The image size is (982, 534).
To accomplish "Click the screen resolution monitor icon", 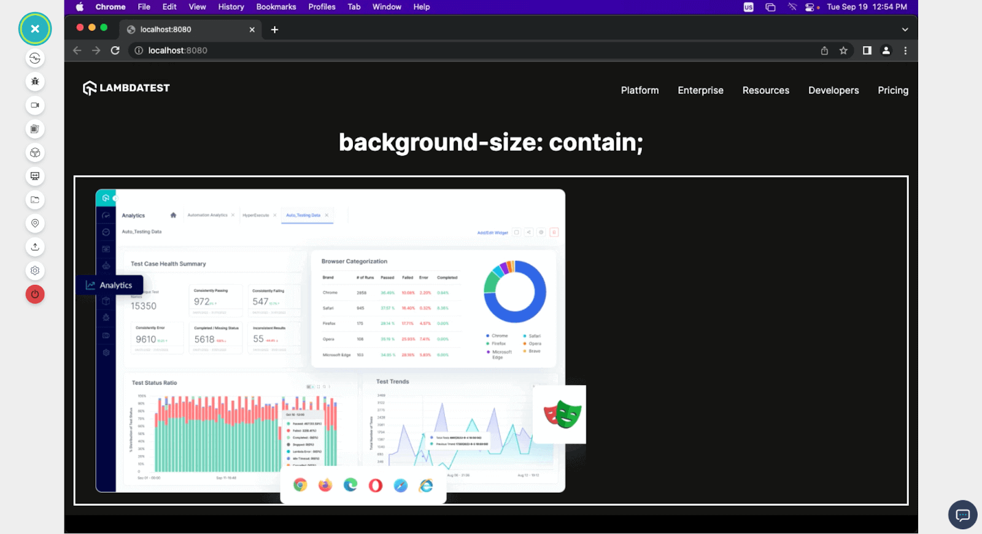I will click(35, 176).
